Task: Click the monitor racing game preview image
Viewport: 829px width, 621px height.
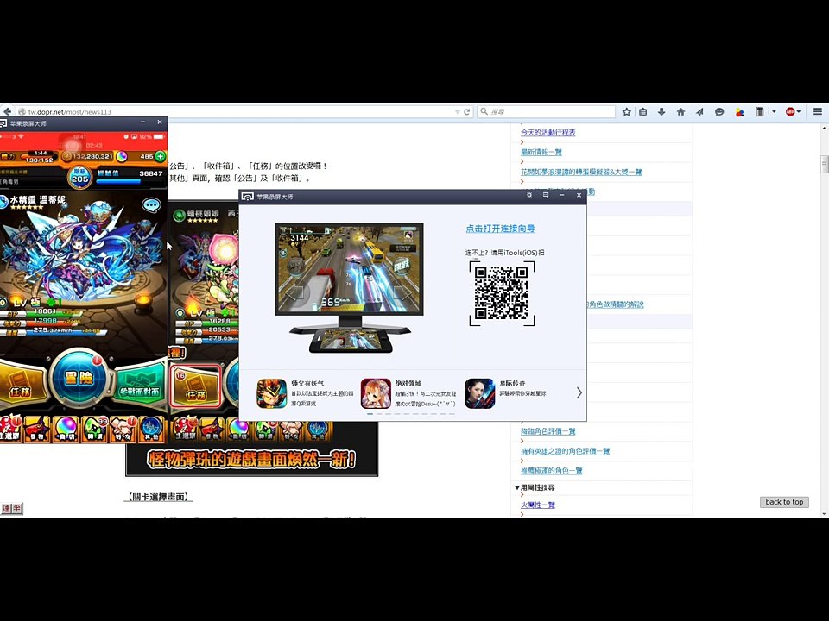Action: (349, 269)
